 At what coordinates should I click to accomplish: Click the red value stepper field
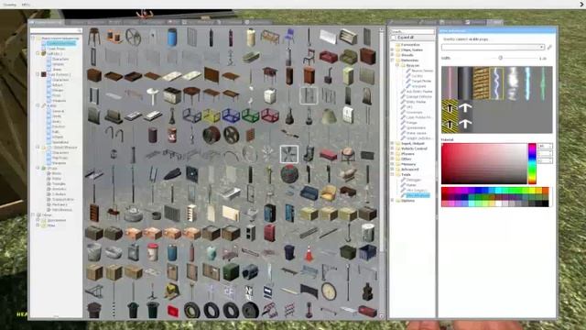tap(545, 146)
